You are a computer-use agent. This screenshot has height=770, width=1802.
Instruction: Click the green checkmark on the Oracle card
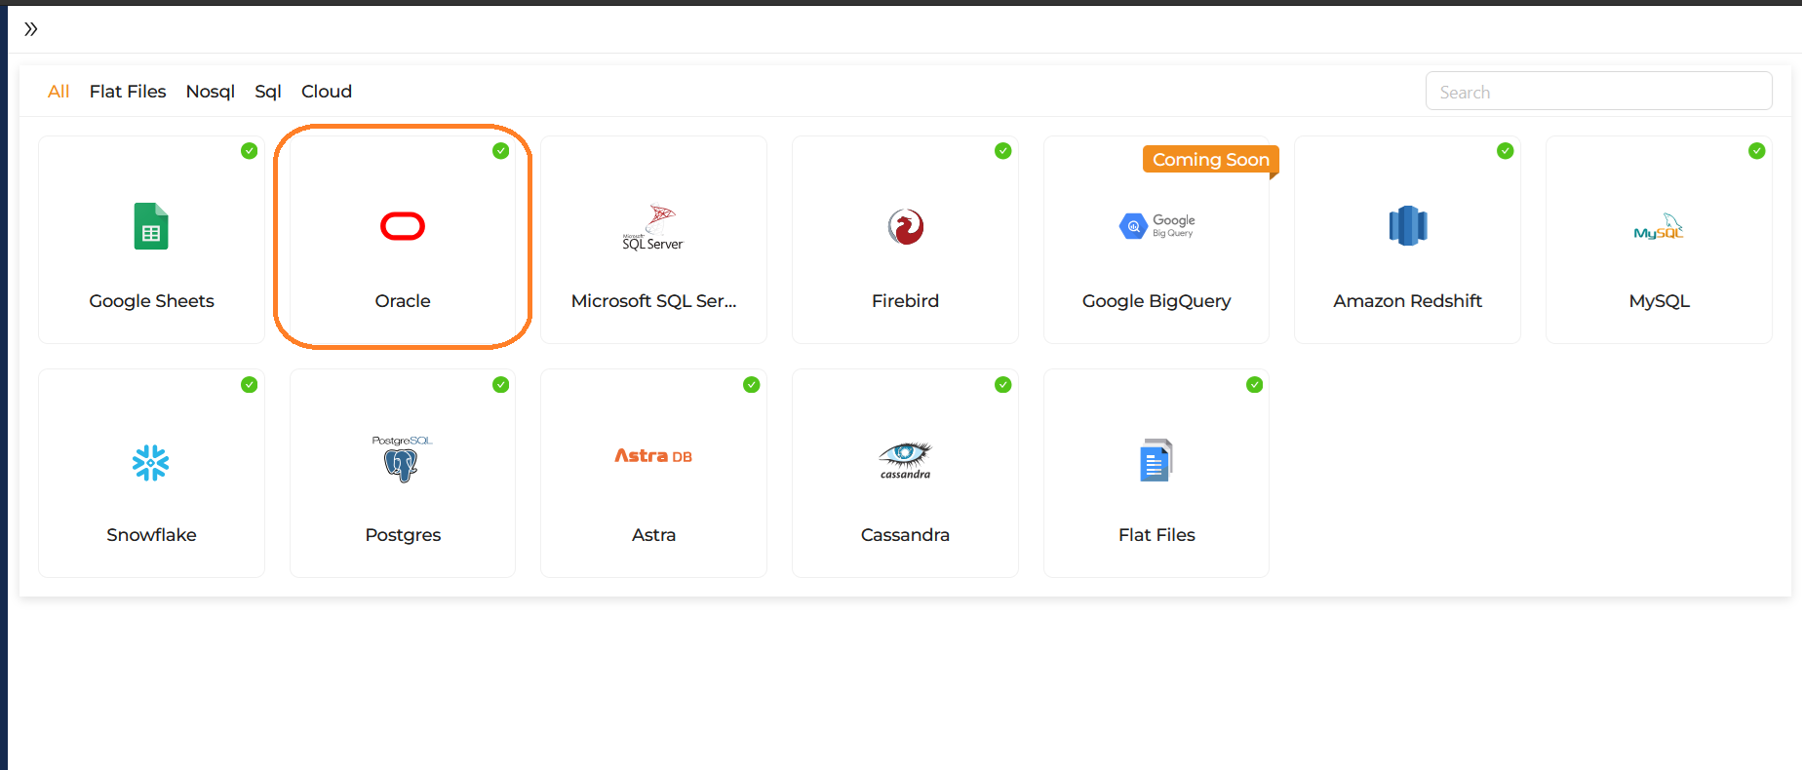coord(500,151)
